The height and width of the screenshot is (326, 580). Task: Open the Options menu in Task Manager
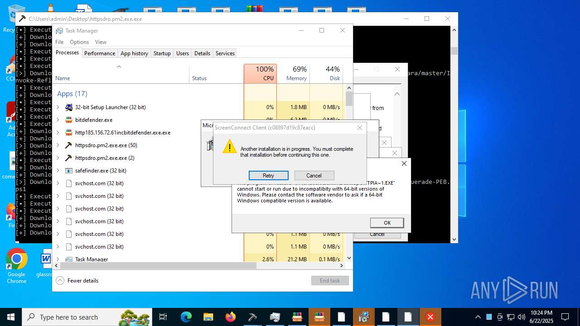[x=79, y=42]
